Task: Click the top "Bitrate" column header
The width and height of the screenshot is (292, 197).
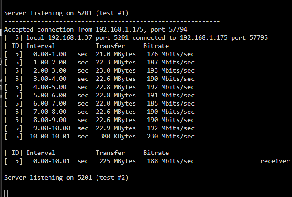Action: click(156, 46)
